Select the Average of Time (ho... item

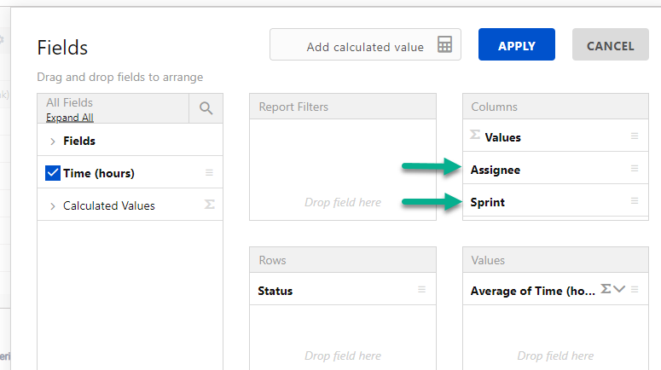coord(555,289)
